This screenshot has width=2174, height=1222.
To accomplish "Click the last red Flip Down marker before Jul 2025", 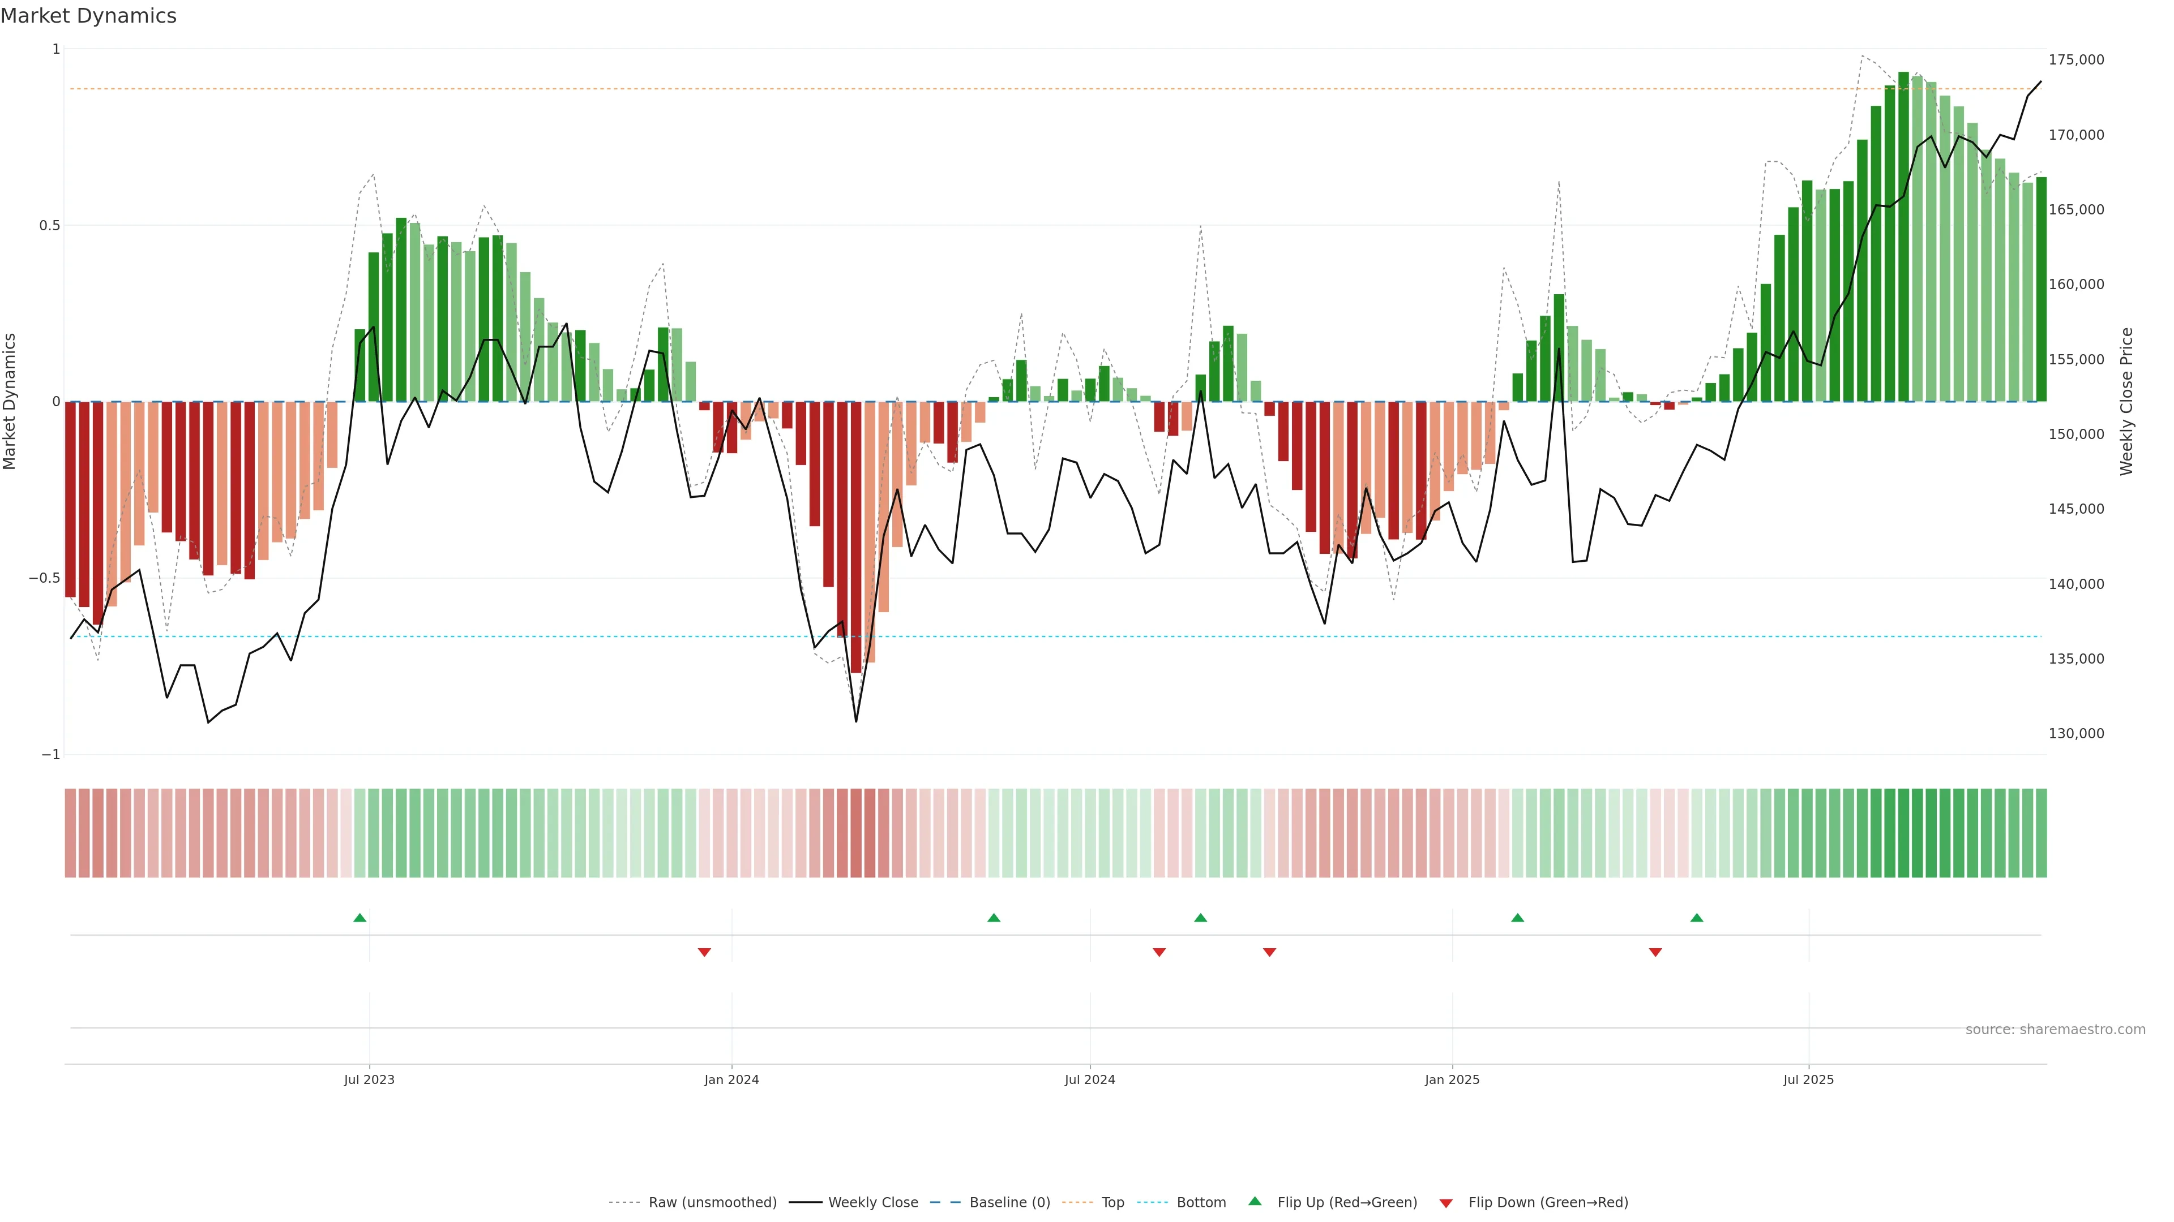I will (1655, 952).
